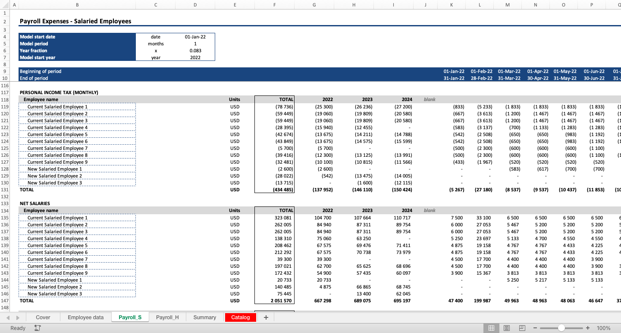This screenshot has width=621, height=333.
Task: Click the Ready status indicator
Action: 18,328
